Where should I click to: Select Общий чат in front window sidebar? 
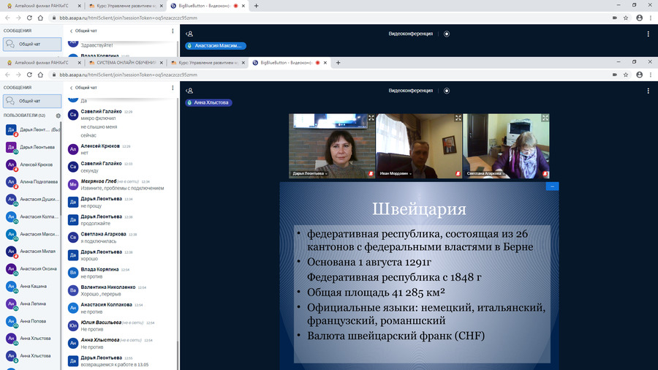pos(32,101)
